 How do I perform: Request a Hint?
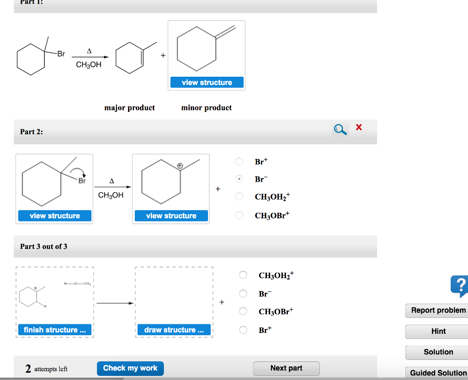(x=437, y=332)
